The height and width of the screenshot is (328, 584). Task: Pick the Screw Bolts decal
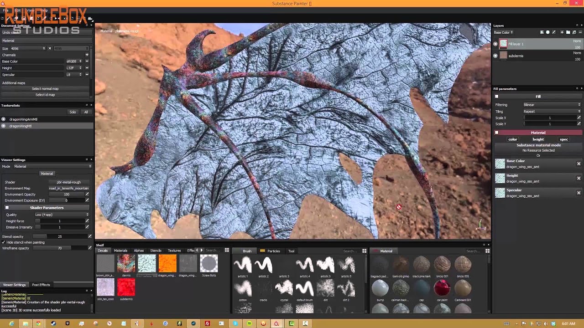coord(209,265)
